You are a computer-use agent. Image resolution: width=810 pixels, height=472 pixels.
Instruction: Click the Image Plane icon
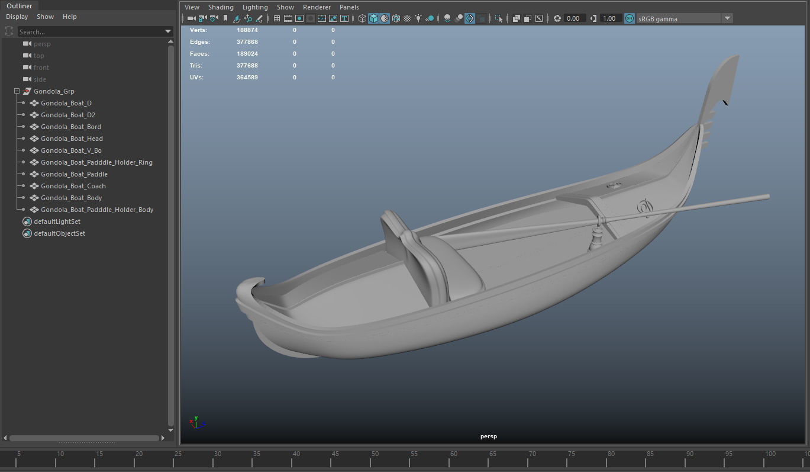click(x=237, y=18)
